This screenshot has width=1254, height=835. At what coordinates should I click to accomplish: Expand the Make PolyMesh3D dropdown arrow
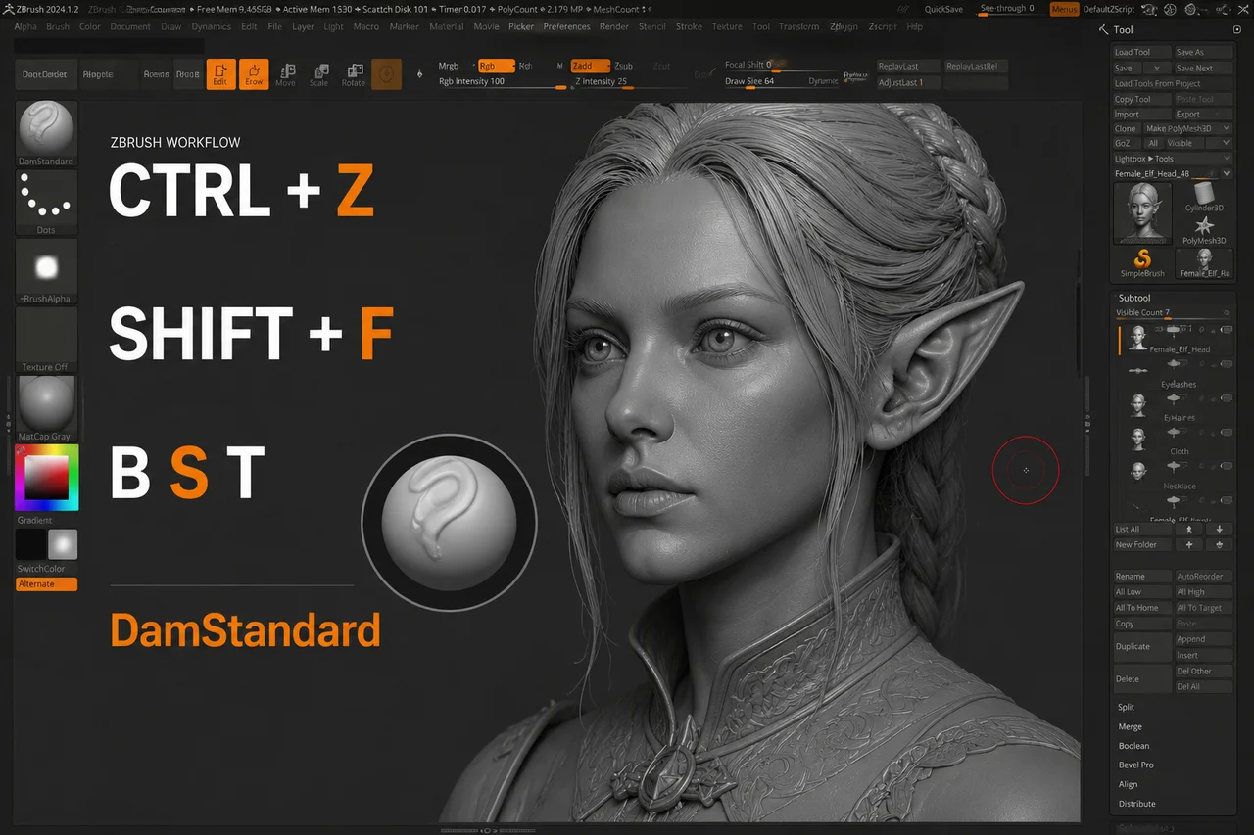[1226, 128]
